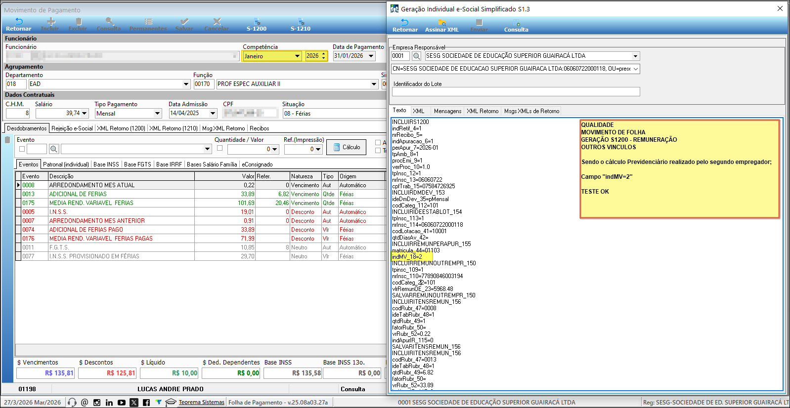The width and height of the screenshot is (790, 408).
Task: Click the magnifier beside empresa code 0001
Action: (416, 56)
